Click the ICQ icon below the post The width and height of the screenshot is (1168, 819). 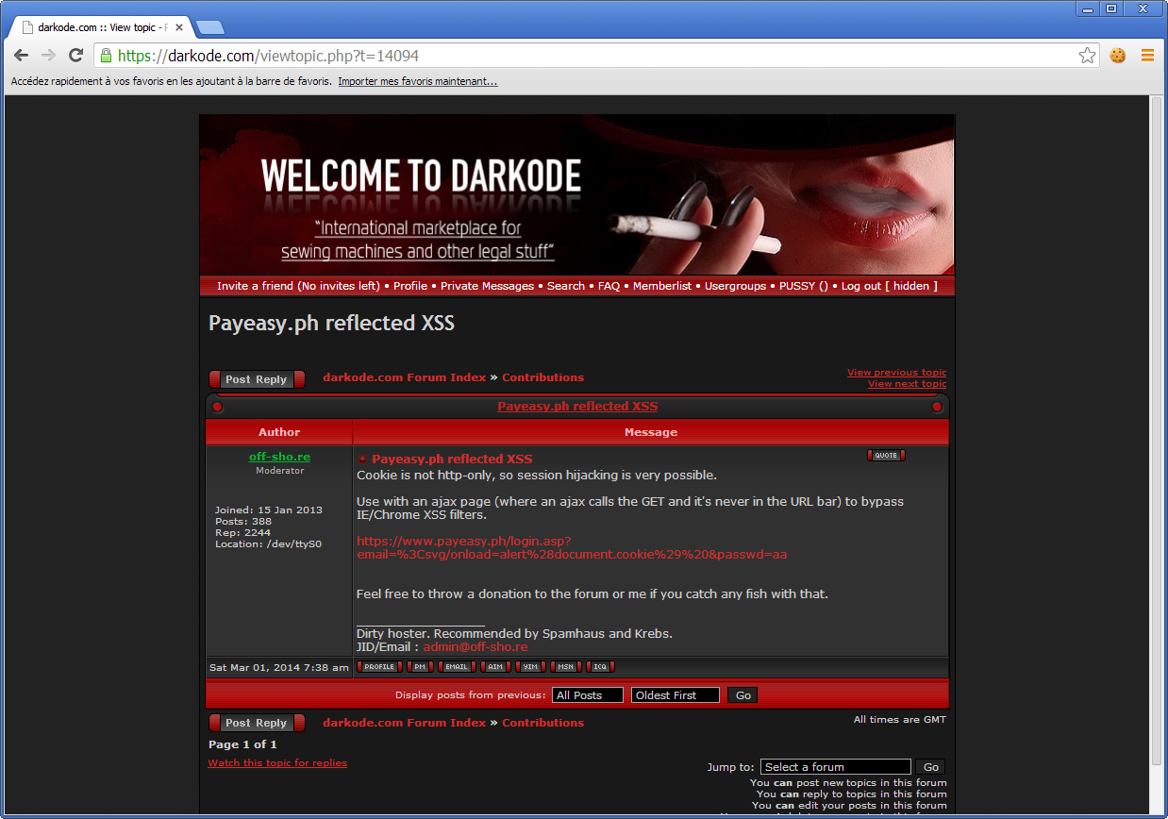click(x=600, y=667)
